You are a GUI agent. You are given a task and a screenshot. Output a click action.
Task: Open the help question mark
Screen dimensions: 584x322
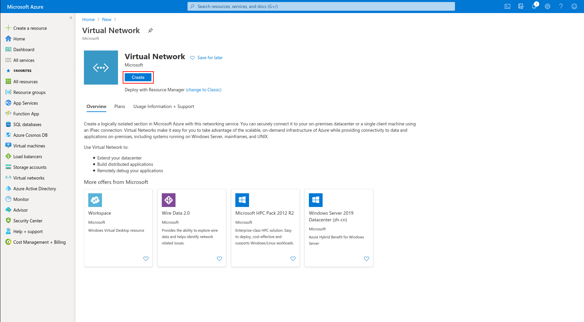pyautogui.click(x=561, y=6)
